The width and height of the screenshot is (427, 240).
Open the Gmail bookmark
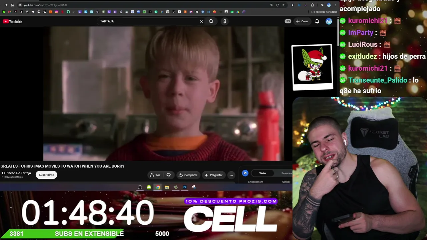9,12
